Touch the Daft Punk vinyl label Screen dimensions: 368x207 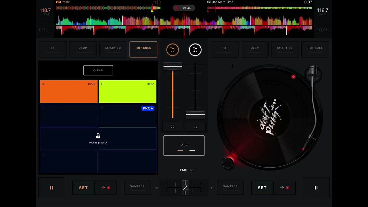coord(270,117)
